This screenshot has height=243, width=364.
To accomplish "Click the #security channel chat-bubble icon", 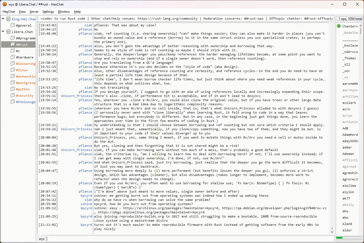I will [13, 95].
